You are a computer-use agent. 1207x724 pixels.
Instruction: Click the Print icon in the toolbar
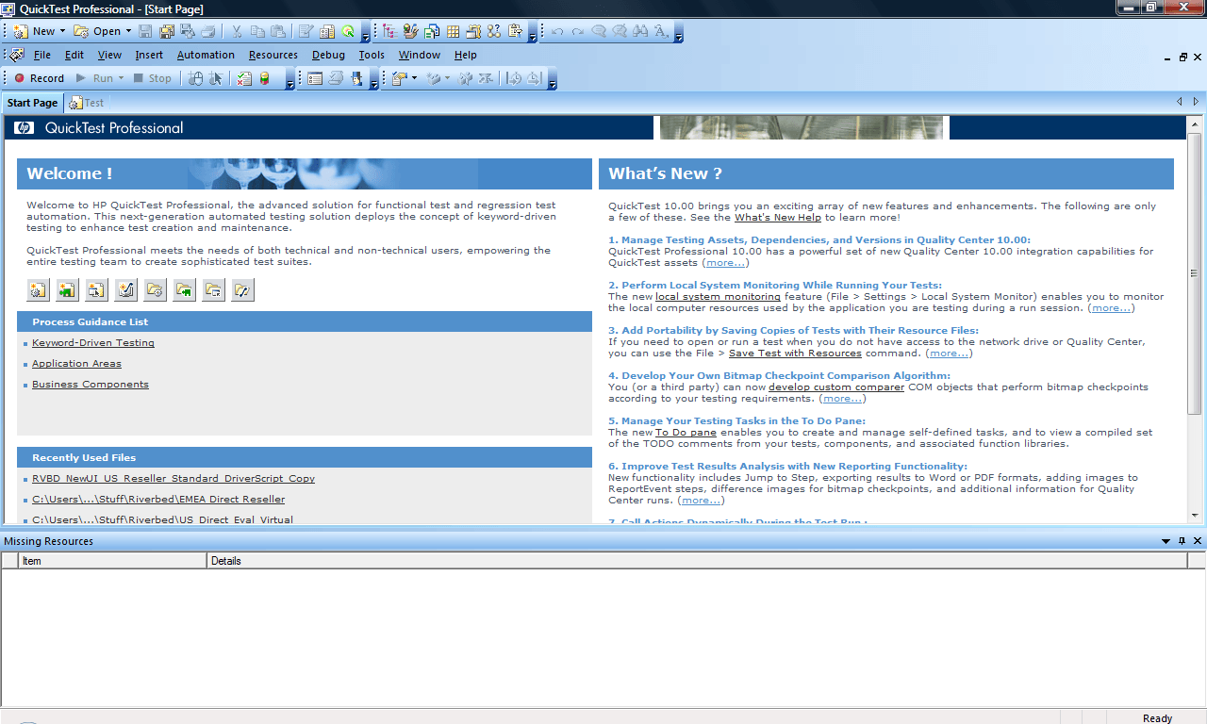[x=207, y=31]
